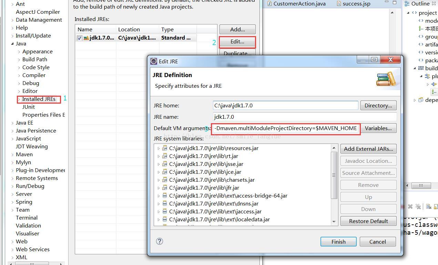Browse with the Directory... button
The height and width of the screenshot is (265, 438).
(x=378, y=105)
